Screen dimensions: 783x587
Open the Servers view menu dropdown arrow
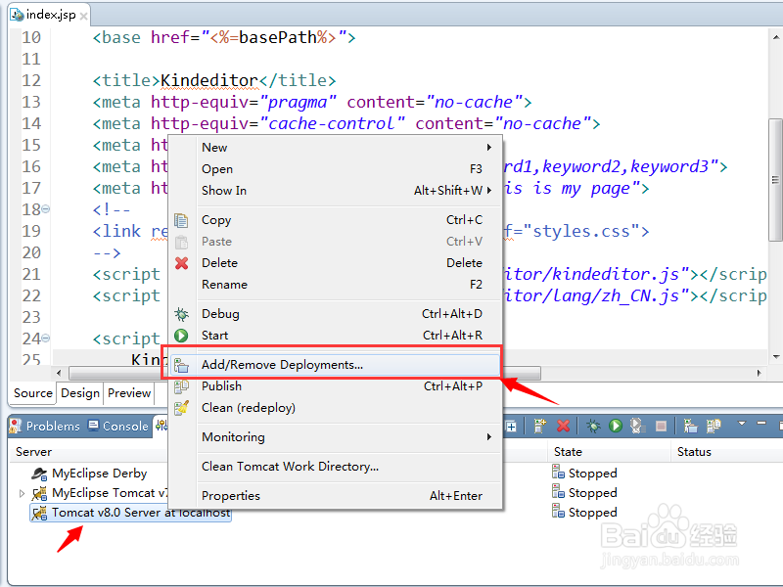tap(742, 424)
